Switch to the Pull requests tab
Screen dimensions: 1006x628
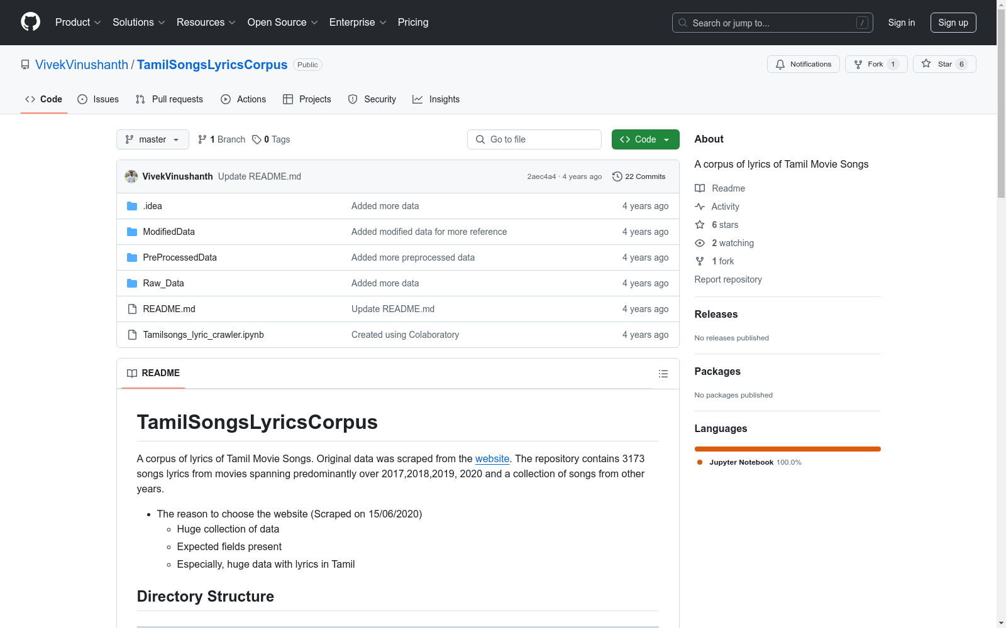[169, 99]
